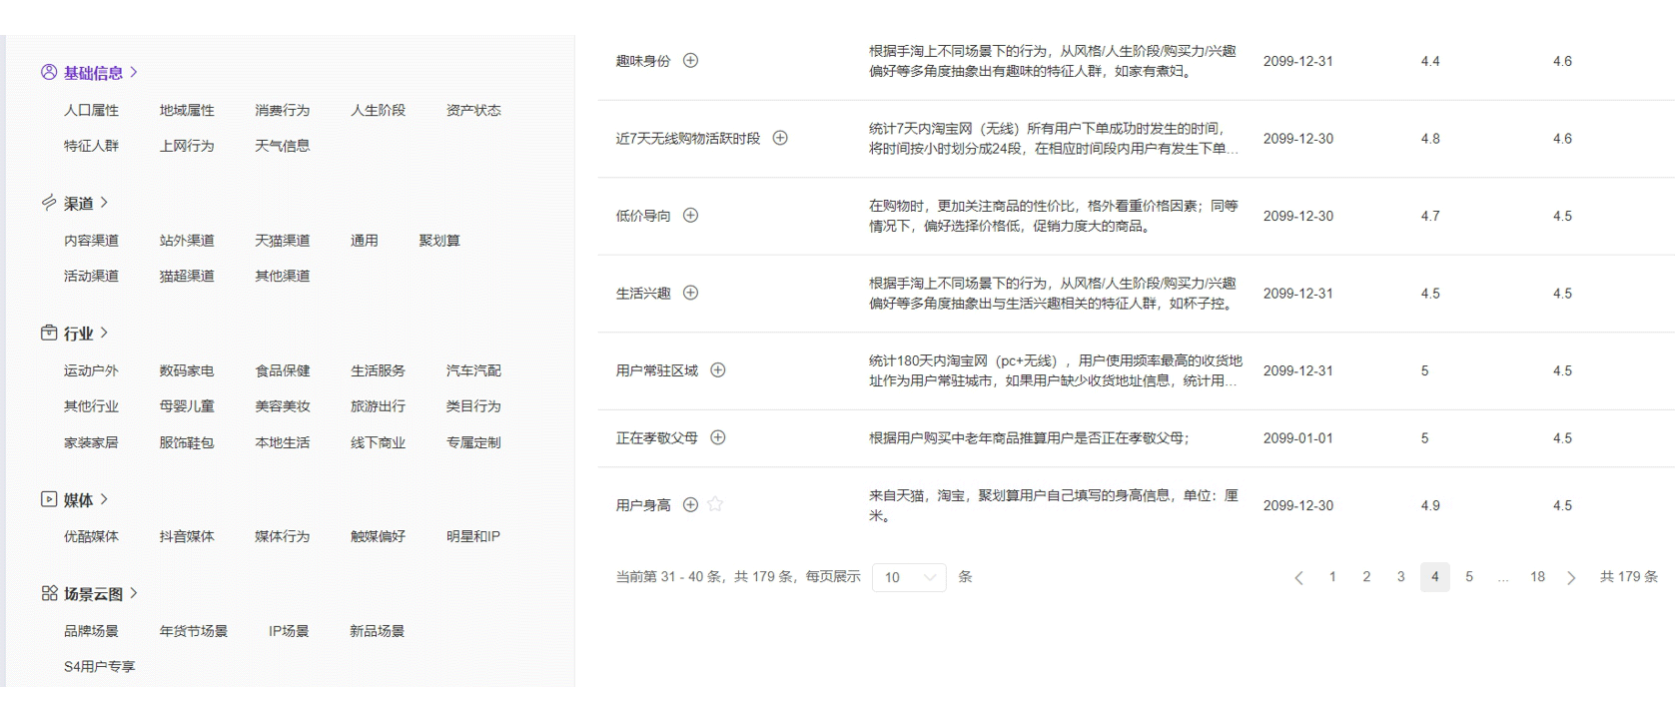Add 正在孝敬父母 with the plus icon
Viewport: 1675px width, 701px height.
tap(717, 437)
